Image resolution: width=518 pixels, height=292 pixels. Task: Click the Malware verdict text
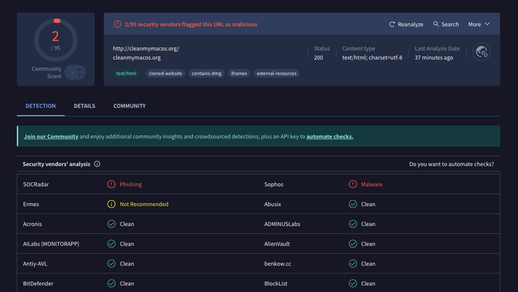tap(372, 184)
